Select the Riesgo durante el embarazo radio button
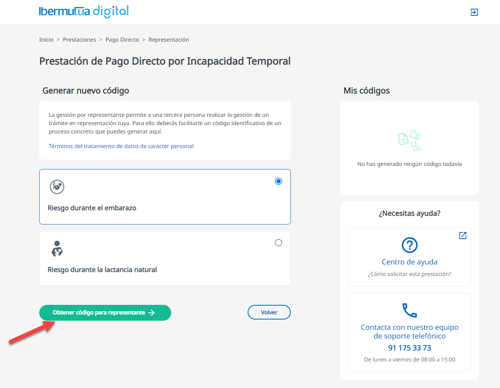 279,181
